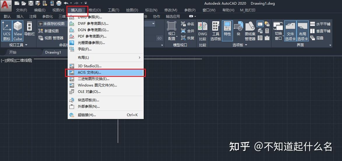
Task: Select 块选项板(B)... menu entry
Action: (106, 100)
